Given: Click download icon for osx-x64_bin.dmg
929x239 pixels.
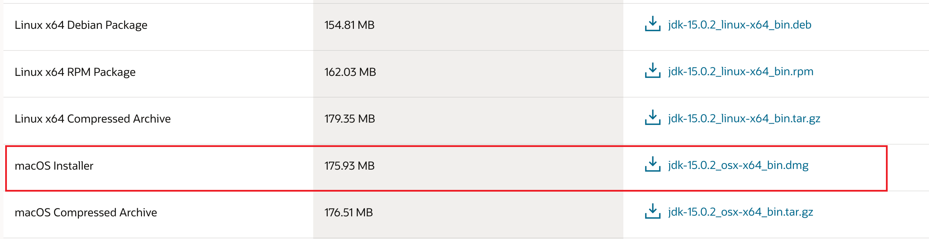Looking at the screenshot, I should [x=652, y=164].
